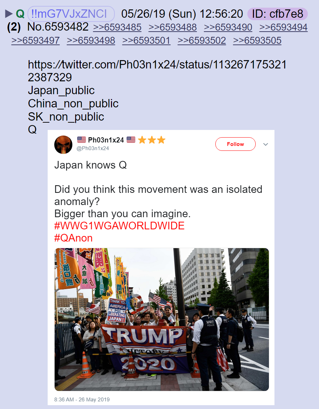Click post number No.6593482

pos(58,27)
